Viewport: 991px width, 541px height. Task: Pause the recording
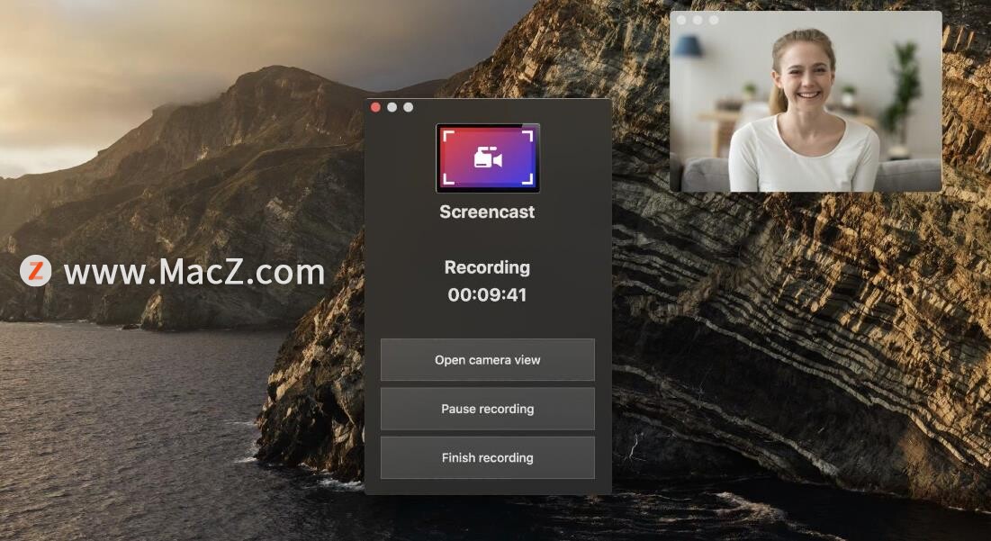click(x=487, y=409)
